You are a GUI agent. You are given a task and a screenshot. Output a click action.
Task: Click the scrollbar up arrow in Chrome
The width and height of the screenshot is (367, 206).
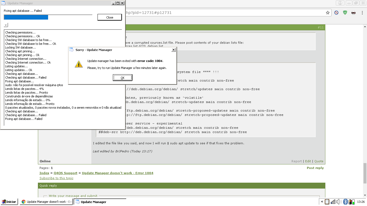click(x=365, y=26)
